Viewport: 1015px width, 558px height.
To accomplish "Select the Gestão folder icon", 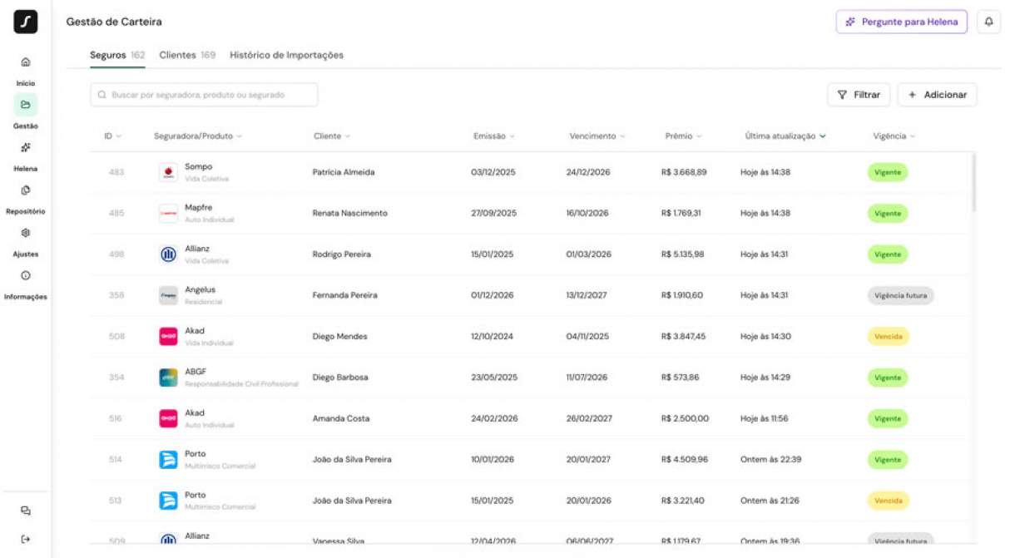I will pos(25,105).
